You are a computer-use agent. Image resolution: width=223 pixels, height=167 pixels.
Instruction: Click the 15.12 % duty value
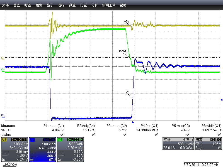pyautogui.click(x=89, y=130)
